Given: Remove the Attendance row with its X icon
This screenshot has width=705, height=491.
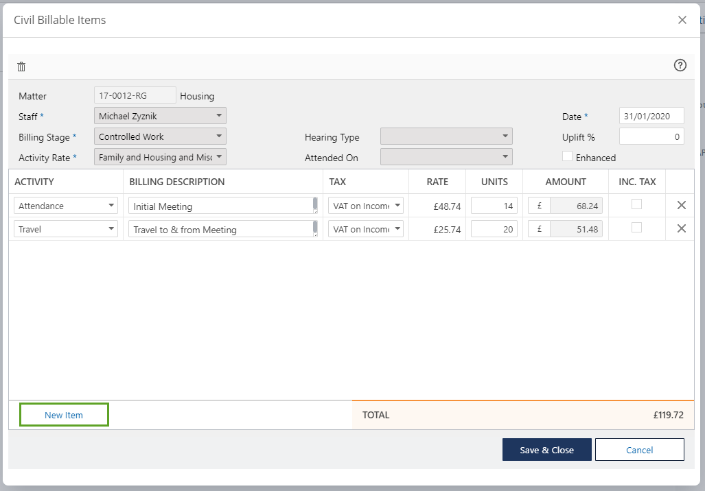Looking at the screenshot, I should (x=681, y=205).
